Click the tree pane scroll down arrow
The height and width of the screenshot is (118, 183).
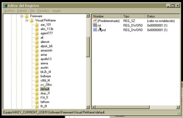click(88, 107)
